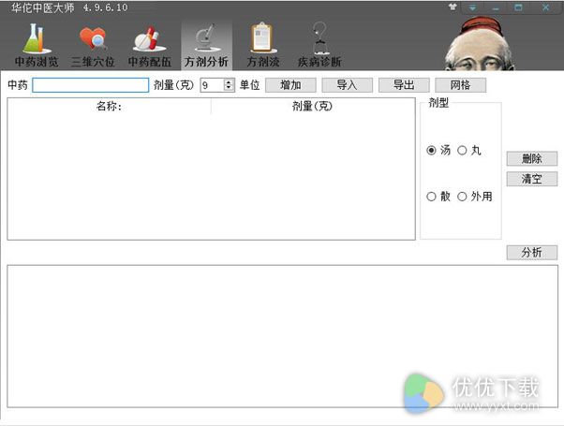Focus the 中药 name input field

coord(90,85)
